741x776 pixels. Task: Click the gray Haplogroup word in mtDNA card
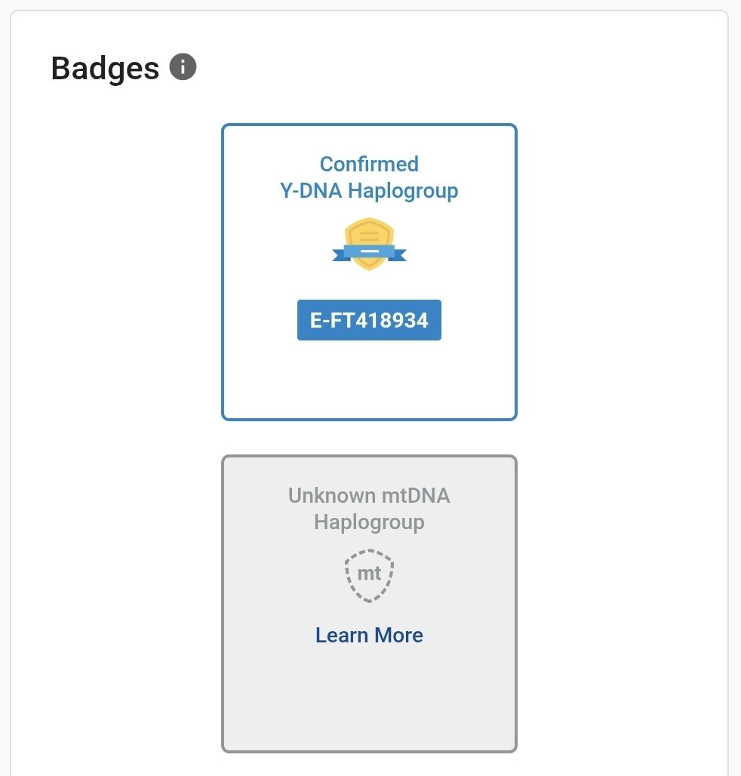pos(369,522)
